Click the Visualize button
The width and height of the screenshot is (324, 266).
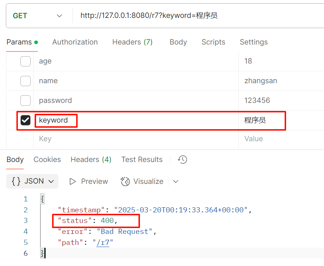point(142,181)
